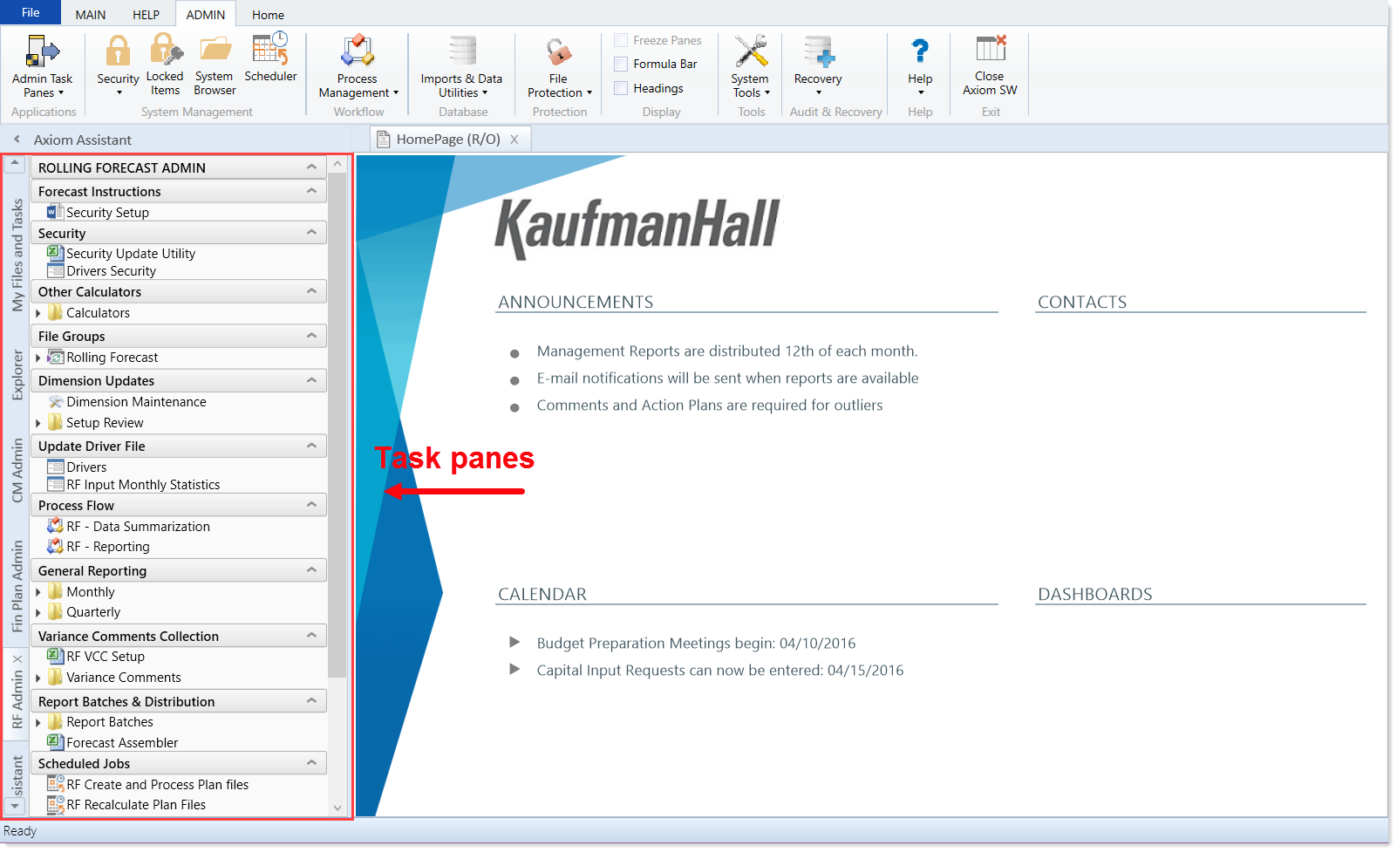This screenshot has height=852, width=1397.
Task: Click the task pane scrollbar thumb
Action: point(337,425)
